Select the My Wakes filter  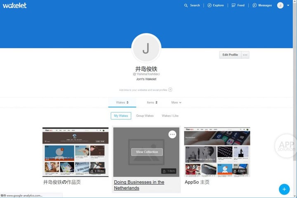pos(121,116)
